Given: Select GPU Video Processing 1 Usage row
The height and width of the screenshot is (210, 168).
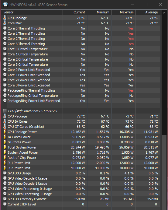Looking at the screenshot, I should pos(81,194).
